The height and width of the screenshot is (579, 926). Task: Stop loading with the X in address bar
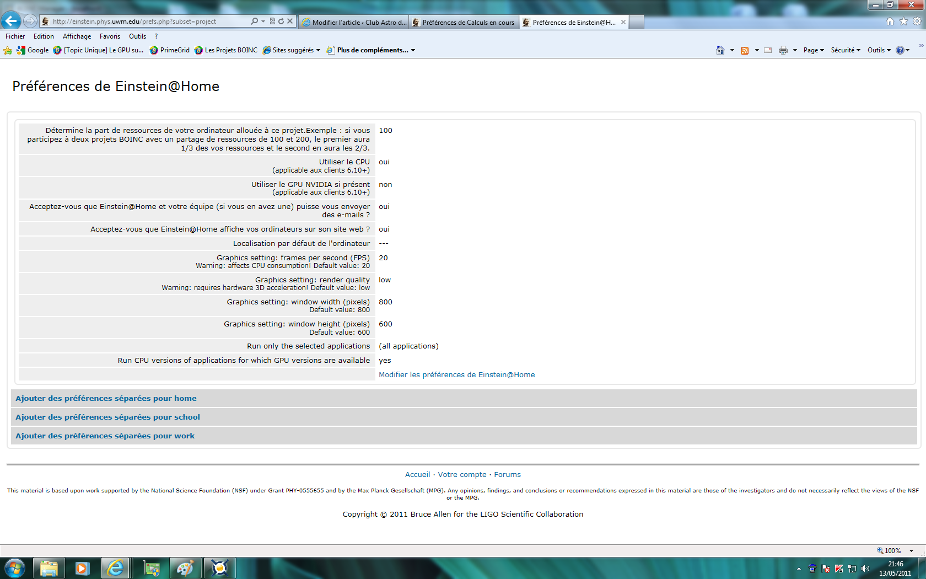tap(290, 21)
